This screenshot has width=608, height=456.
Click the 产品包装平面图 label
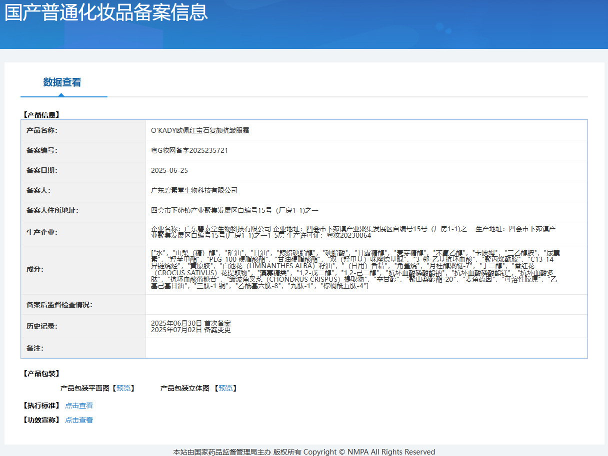85,388
